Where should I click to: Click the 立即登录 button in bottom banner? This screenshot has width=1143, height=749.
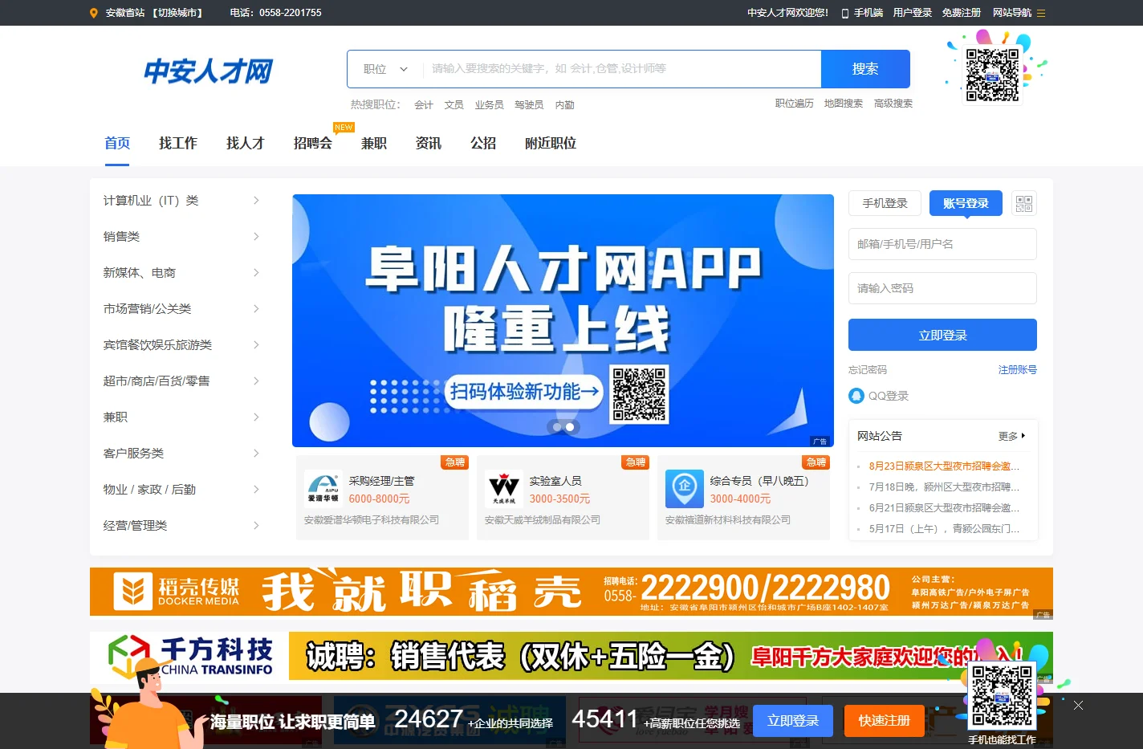(793, 721)
